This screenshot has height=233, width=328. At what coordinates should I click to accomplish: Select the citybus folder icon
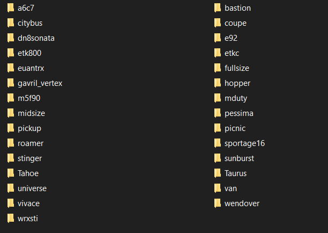pyautogui.click(x=11, y=23)
